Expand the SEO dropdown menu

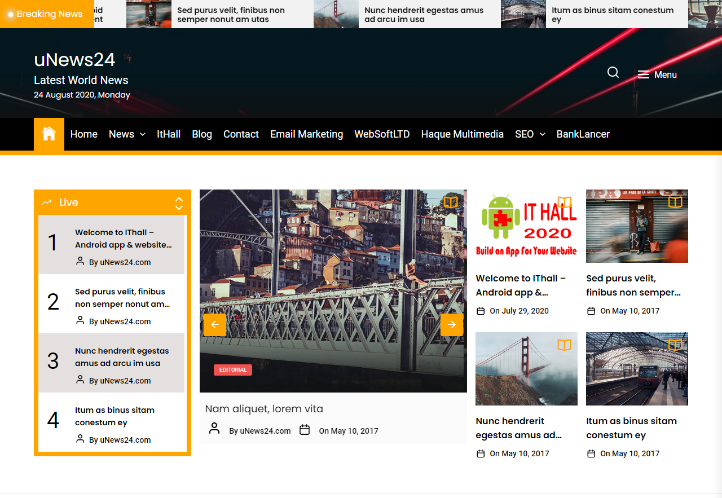(x=543, y=134)
